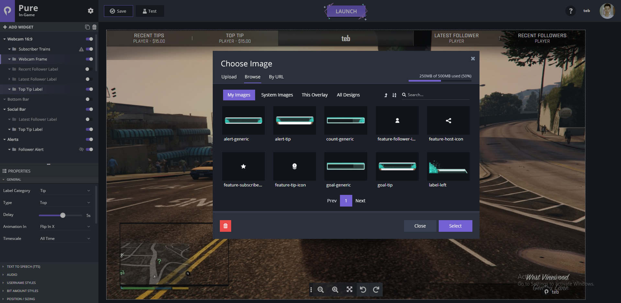Toggle the Social Bar widget
Viewport: 621px width, 303px height.
[89, 109]
